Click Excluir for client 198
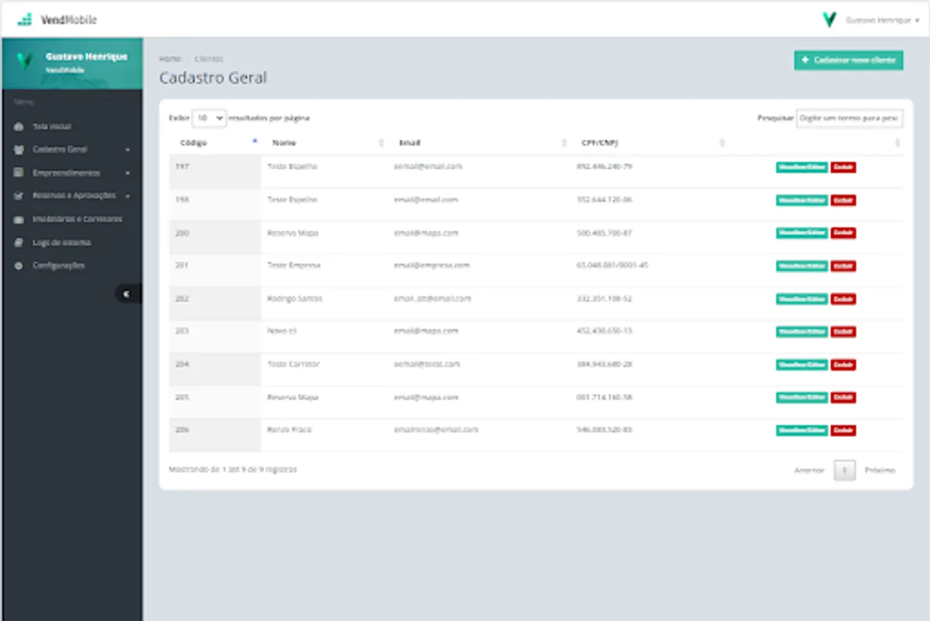Image resolution: width=930 pixels, height=621 pixels. pyautogui.click(x=843, y=200)
